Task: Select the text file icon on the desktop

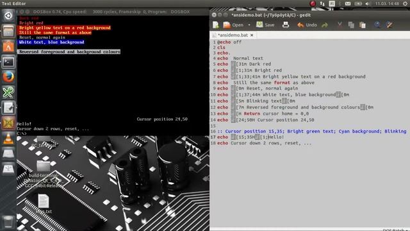Action: coord(44,203)
